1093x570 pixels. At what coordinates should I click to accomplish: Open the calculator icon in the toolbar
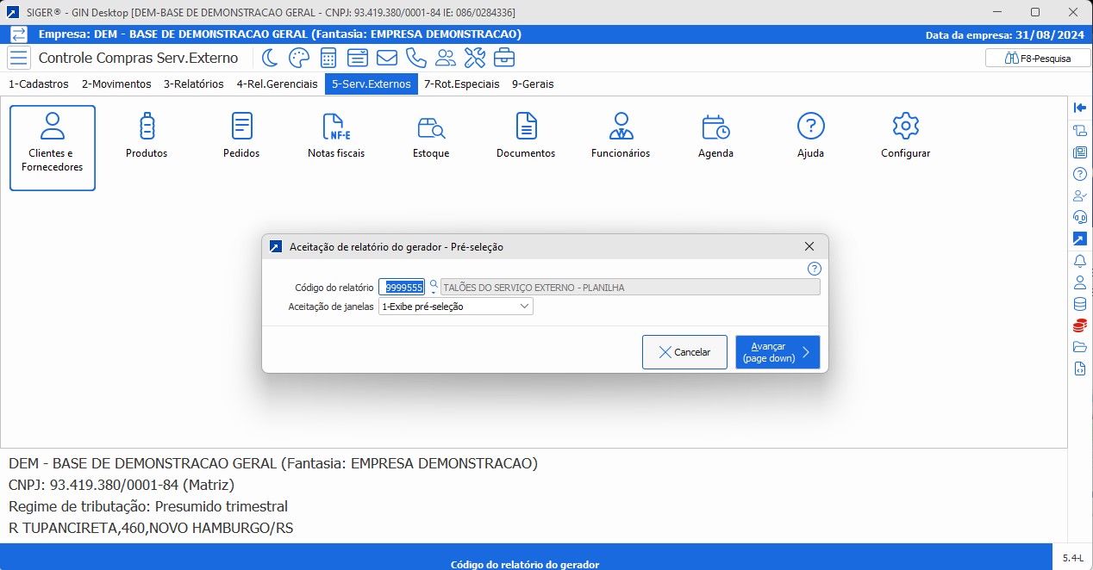coord(328,58)
